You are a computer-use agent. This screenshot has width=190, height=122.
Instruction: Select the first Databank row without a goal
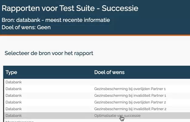tap(97, 82)
